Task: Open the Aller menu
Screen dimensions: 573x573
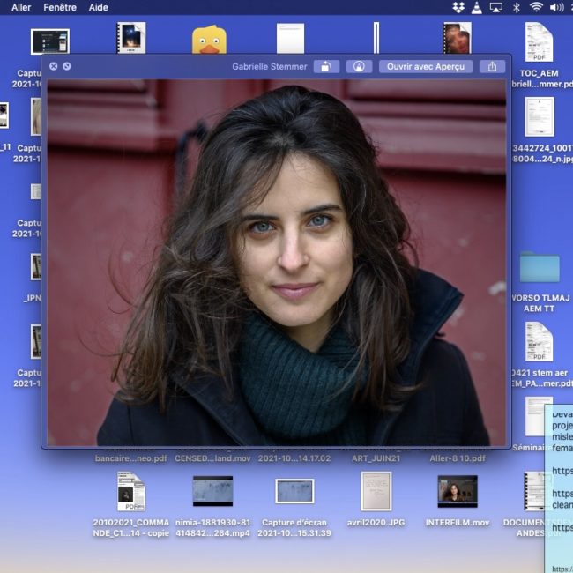Action: tap(21, 7)
